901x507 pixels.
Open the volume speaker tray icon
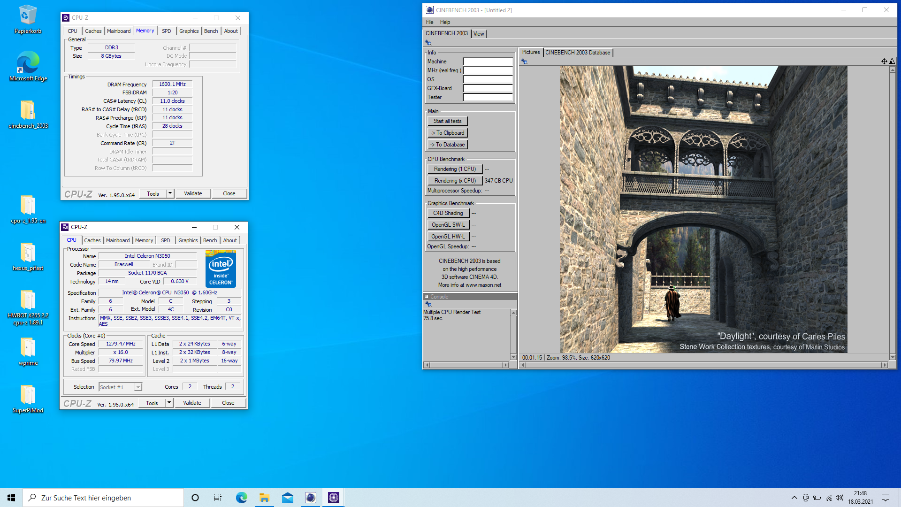(840, 498)
